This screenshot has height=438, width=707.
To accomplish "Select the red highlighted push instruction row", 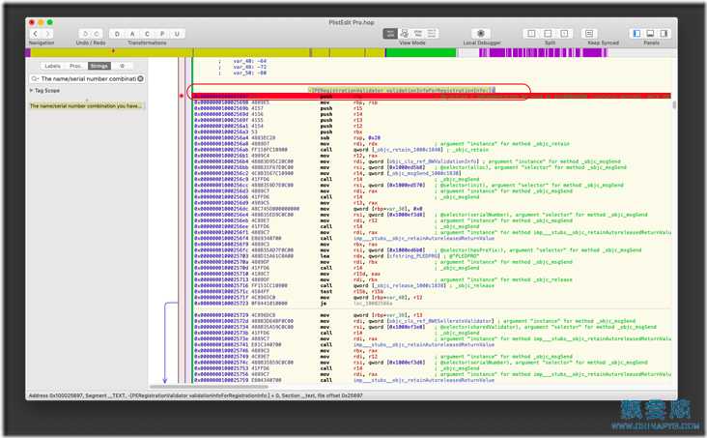I will [432, 96].
